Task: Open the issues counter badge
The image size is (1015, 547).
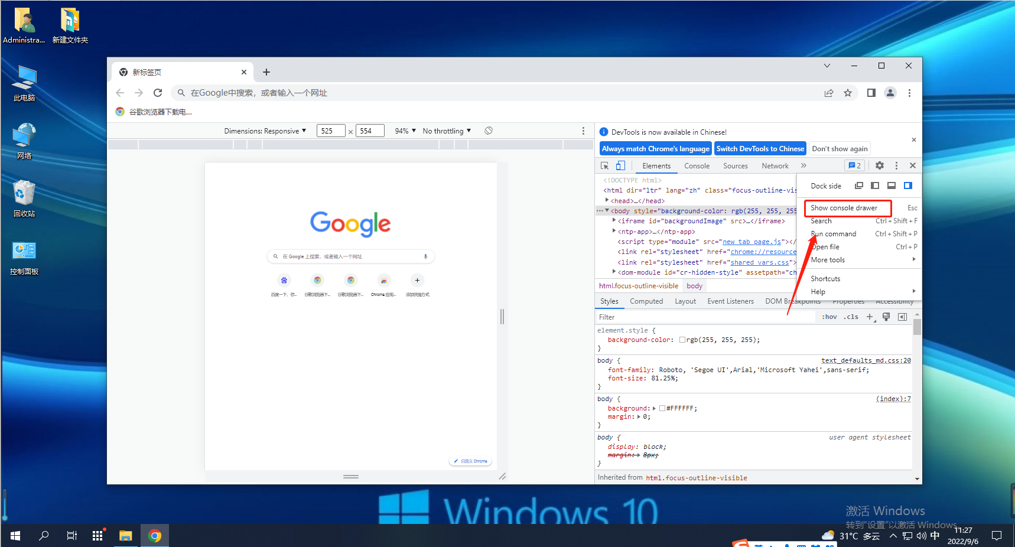Action: [854, 166]
